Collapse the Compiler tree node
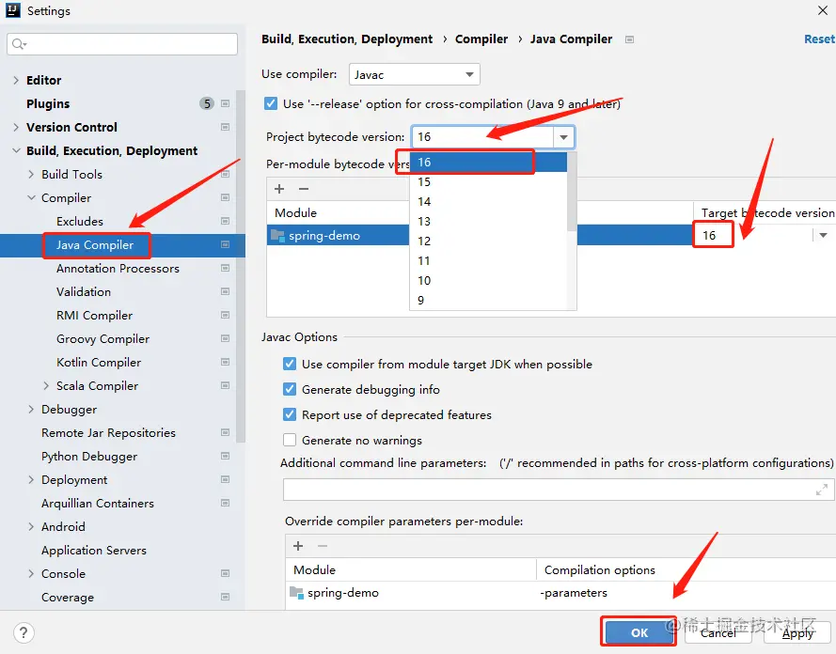Screen dimensions: 836x654 click(31, 197)
